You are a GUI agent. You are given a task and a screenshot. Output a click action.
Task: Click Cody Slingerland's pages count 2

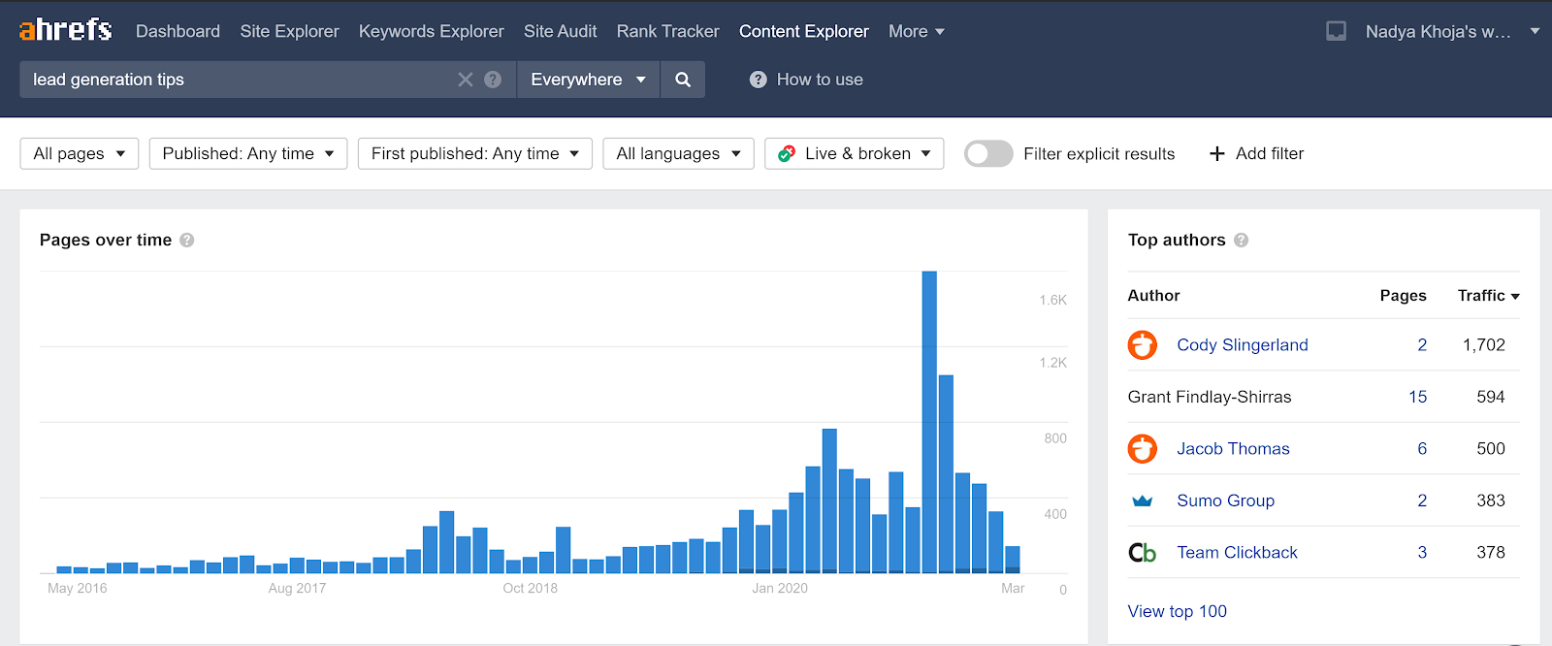pyautogui.click(x=1422, y=344)
